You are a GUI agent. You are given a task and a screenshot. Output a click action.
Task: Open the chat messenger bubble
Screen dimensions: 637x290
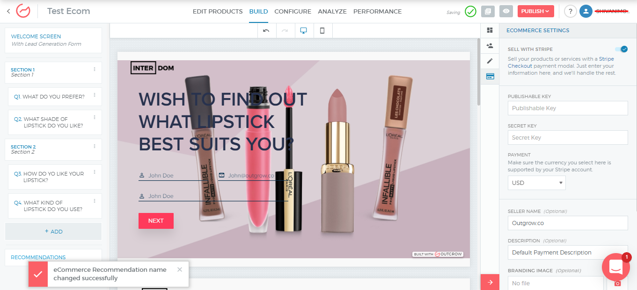tap(615, 267)
